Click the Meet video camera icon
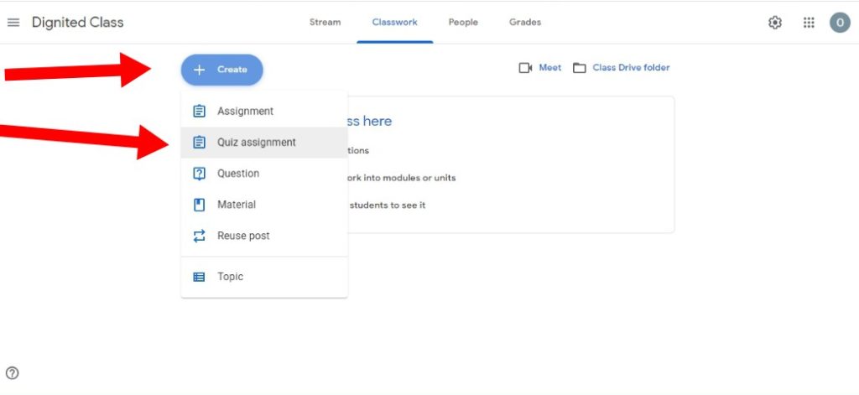This screenshot has width=859, height=395. tap(525, 68)
